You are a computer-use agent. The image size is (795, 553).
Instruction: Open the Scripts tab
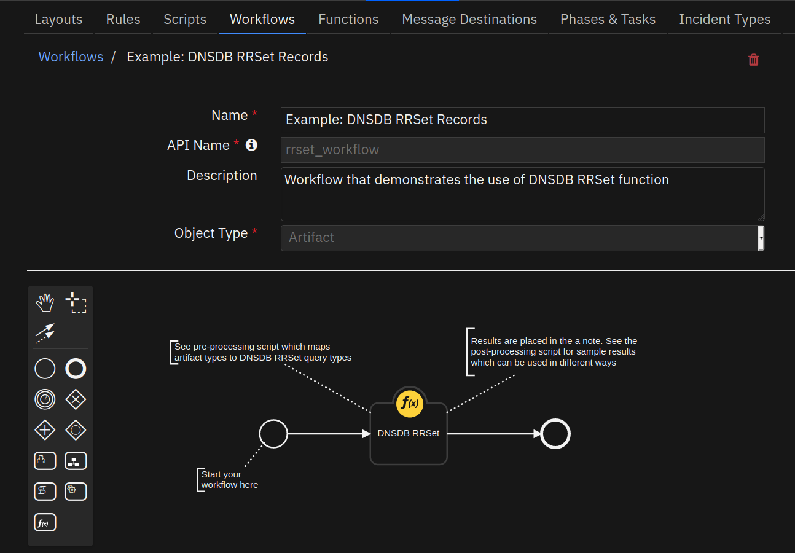coord(185,19)
